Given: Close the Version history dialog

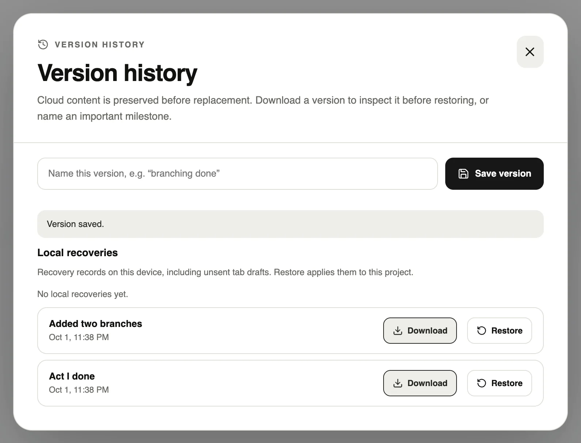Looking at the screenshot, I should 530,52.
